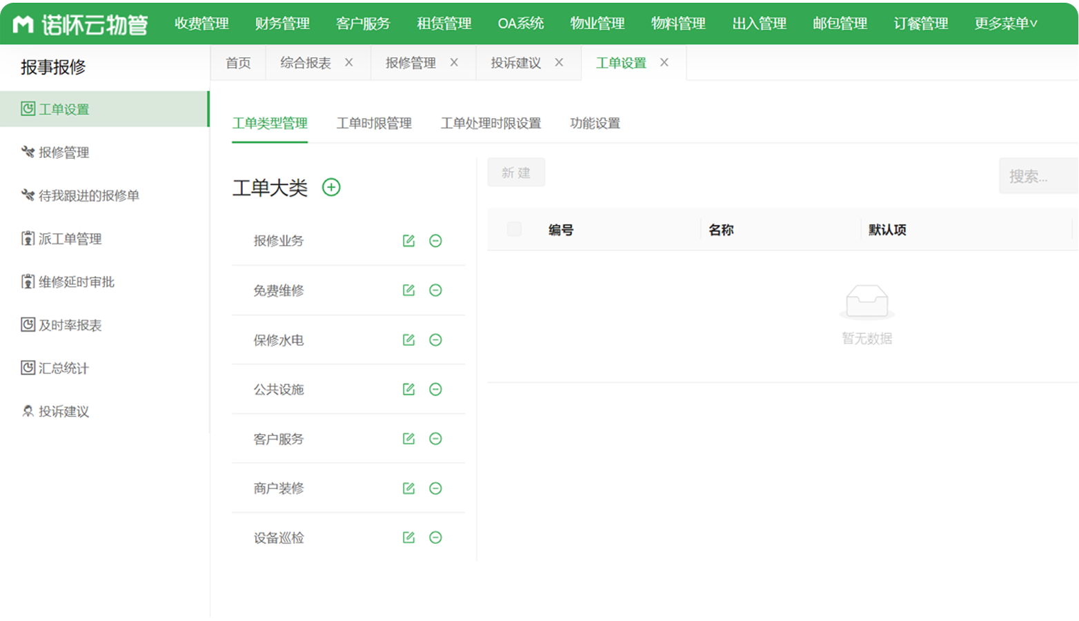Edit the 免费维修 category
This screenshot has width=1079, height=621.
(408, 290)
